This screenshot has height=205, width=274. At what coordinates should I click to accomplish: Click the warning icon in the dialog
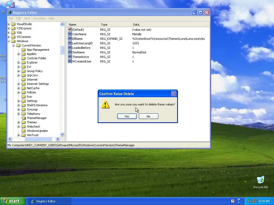point(105,105)
